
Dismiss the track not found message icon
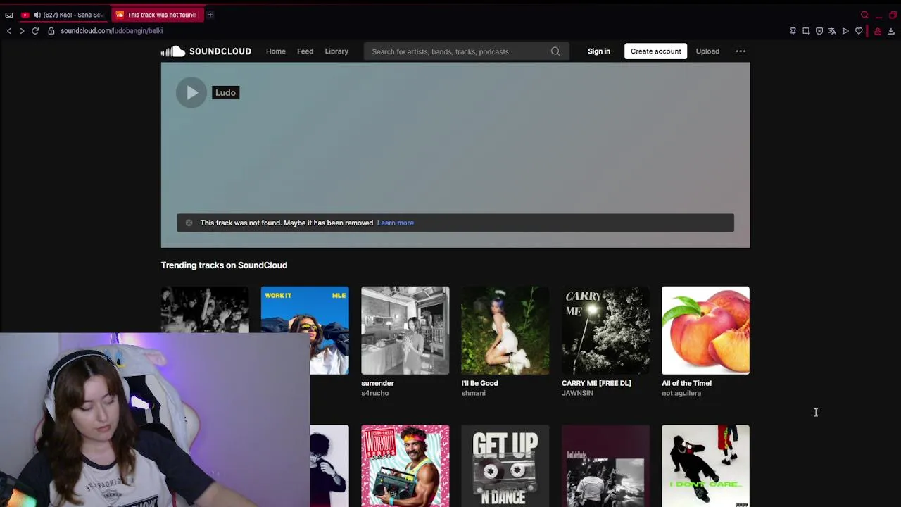pos(189,223)
